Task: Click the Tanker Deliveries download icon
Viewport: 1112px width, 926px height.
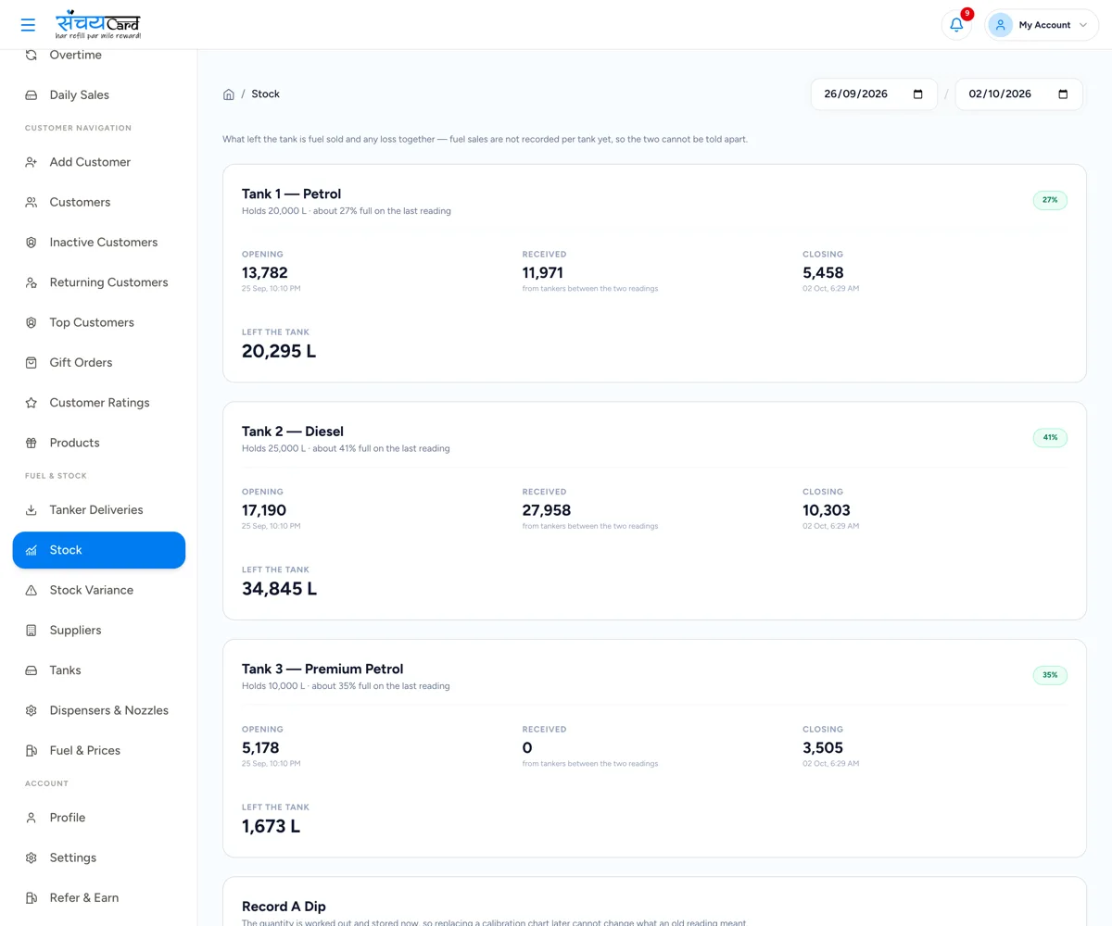Action: pyautogui.click(x=31, y=510)
